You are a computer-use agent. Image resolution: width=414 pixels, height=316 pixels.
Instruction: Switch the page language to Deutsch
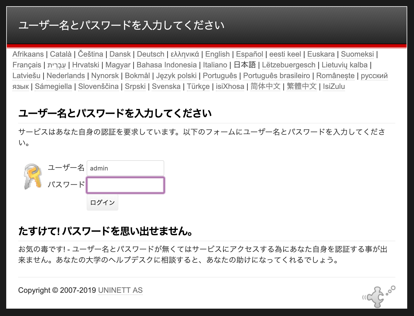pyautogui.click(x=150, y=54)
